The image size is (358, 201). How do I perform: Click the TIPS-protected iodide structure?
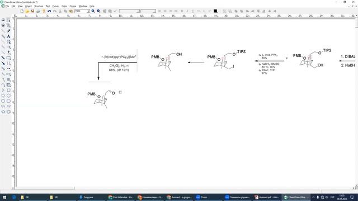[x=226, y=59]
